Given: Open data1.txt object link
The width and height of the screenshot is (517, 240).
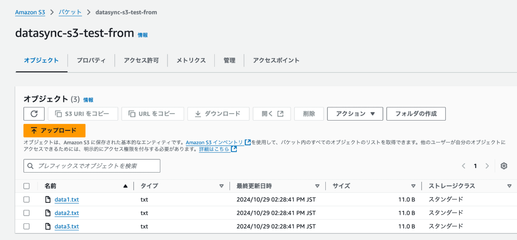Looking at the screenshot, I should [x=67, y=199].
